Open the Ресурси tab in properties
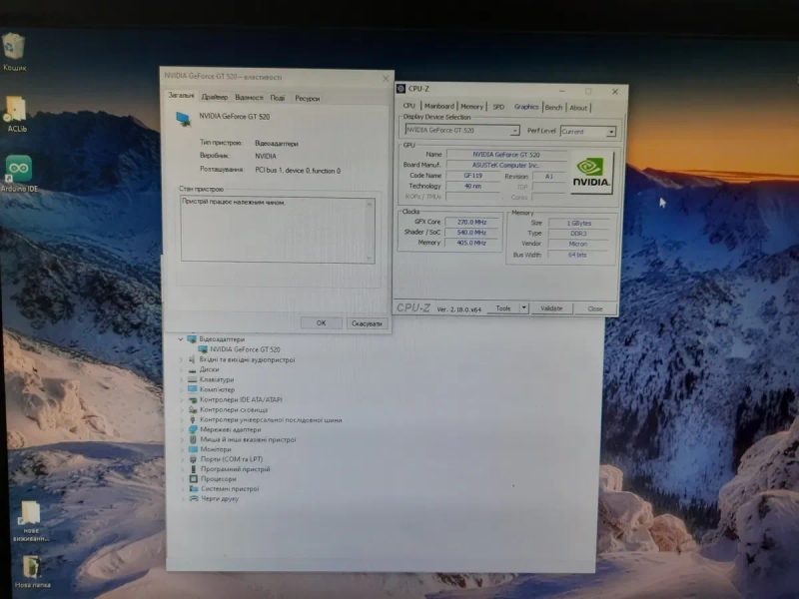This screenshot has width=799, height=599. click(x=307, y=98)
